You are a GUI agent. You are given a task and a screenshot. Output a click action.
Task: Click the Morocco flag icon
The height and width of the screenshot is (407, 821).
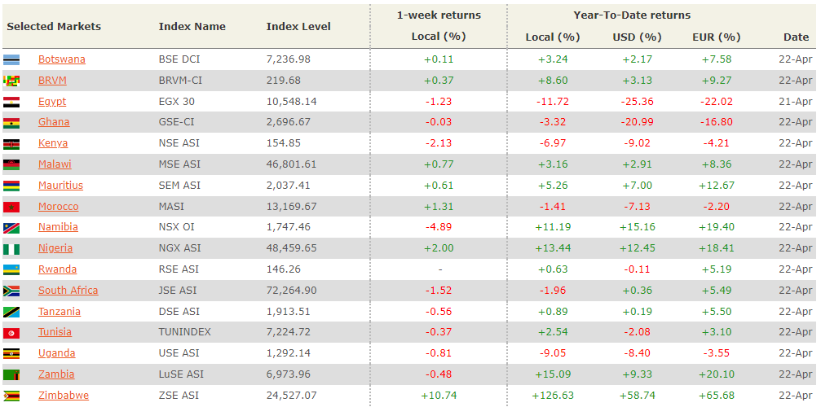pyautogui.click(x=11, y=207)
